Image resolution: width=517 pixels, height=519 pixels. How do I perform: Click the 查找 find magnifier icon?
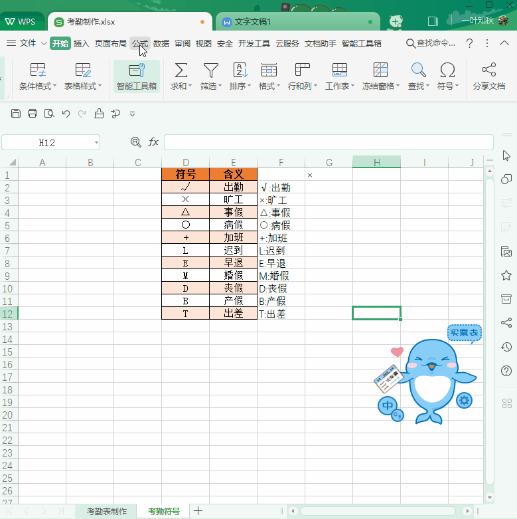[418, 70]
